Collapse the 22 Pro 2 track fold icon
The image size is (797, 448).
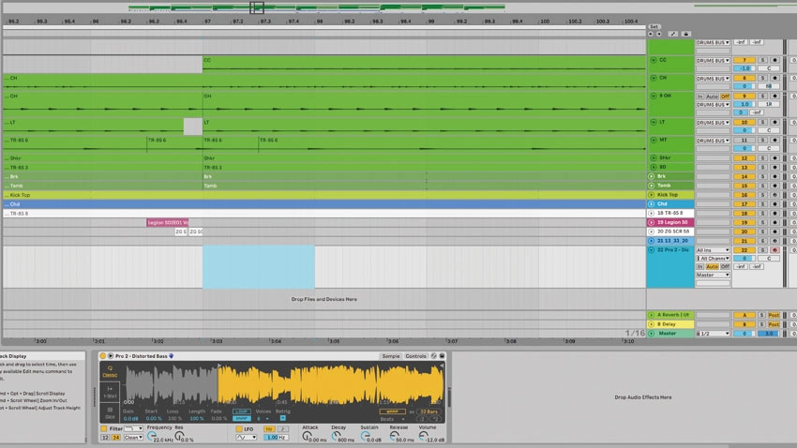point(651,250)
